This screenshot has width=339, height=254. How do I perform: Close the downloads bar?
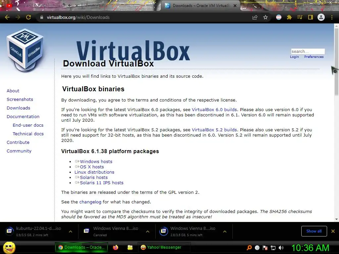click(333, 231)
